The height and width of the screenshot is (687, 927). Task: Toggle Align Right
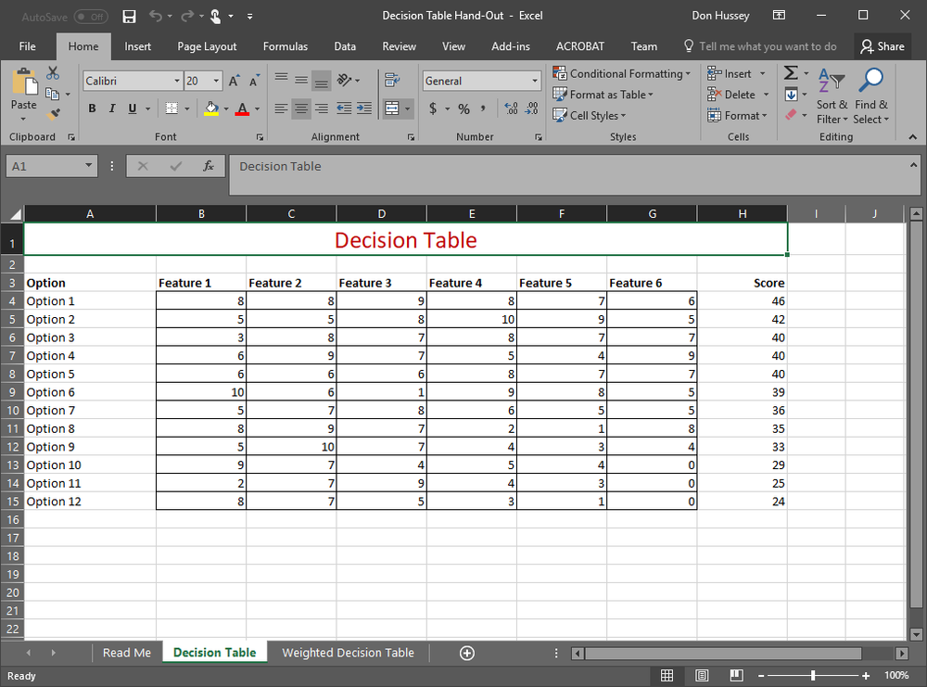tap(322, 108)
